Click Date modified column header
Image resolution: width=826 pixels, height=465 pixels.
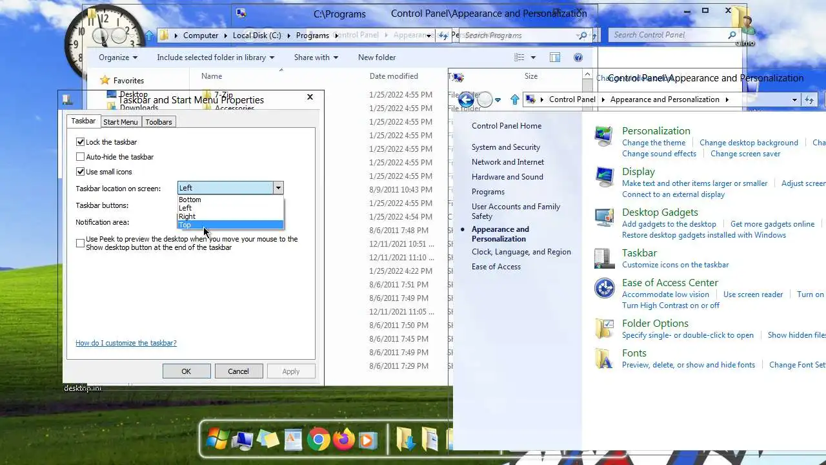(394, 76)
